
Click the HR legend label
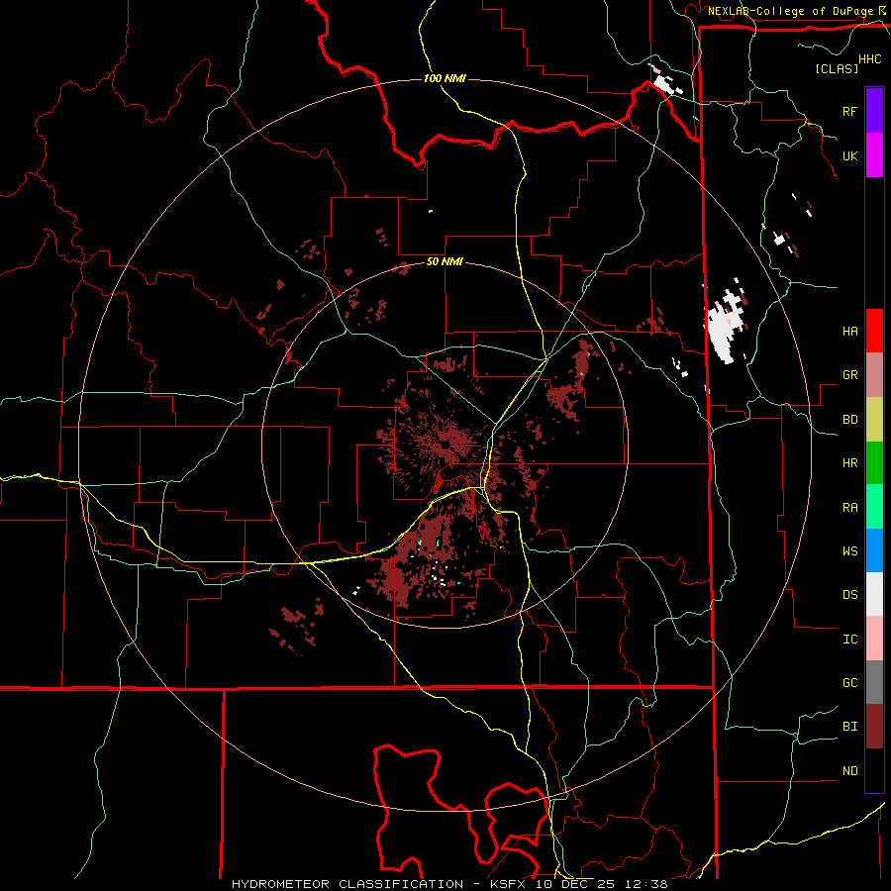[849, 463]
